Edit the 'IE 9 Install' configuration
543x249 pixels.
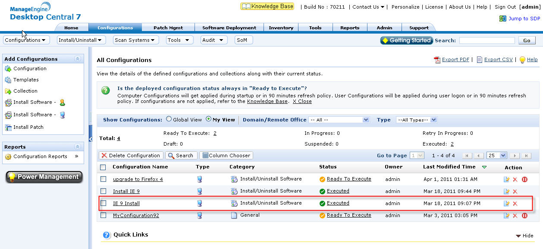(x=506, y=203)
